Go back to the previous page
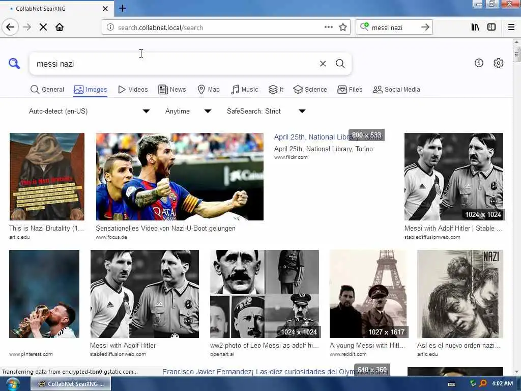521x391 pixels. pyautogui.click(x=10, y=27)
